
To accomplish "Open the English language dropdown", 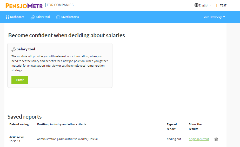I will 203,5.
